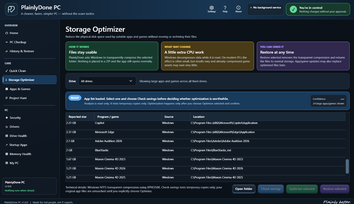Navigate to Apps & Games
Screen dimensions: 354x204
(29, 89)
